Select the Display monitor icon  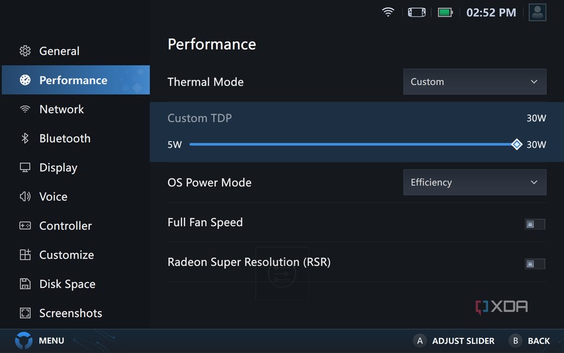(26, 168)
